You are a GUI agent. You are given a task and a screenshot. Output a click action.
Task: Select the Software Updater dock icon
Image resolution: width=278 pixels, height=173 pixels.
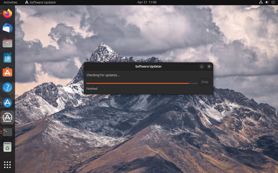tap(7, 117)
